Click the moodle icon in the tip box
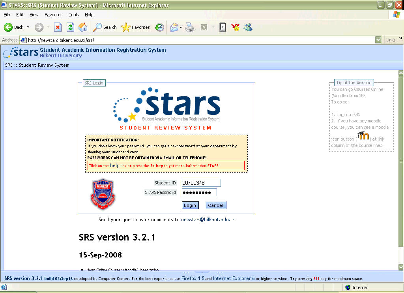This screenshot has height=293, width=404. pos(363,135)
